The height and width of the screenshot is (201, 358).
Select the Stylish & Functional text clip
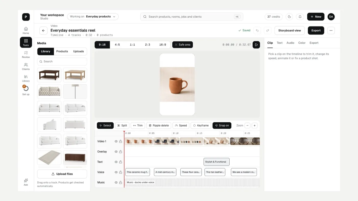[217, 162]
